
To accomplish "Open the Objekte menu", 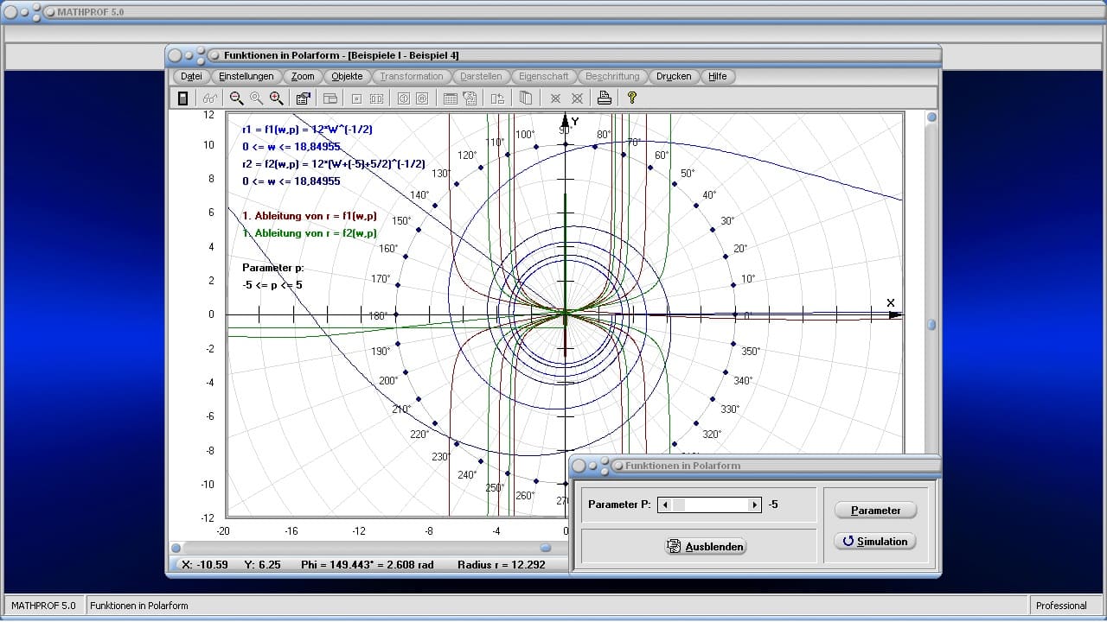I will point(347,76).
